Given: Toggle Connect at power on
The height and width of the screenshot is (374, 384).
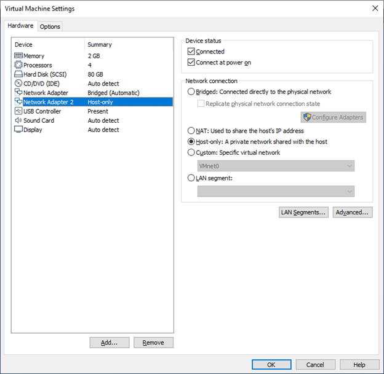Looking at the screenshot, I should (191, 63).
